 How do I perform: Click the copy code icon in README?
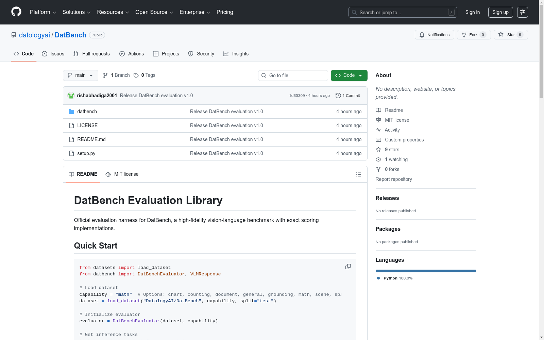click(348, 267)
